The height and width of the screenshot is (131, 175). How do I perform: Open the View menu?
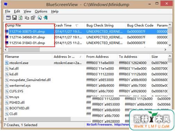[x=27, y=11]
